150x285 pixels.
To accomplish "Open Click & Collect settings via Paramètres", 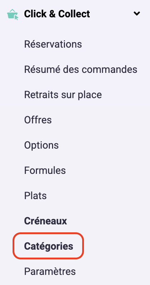I will pos(50,272).
